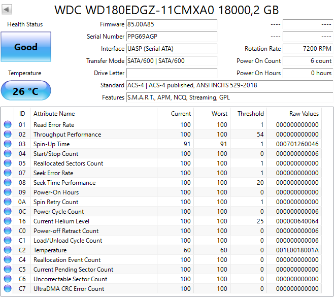Click threshold value 54 for Throughput Performance
Image resolution: width=335 pixels, height=298 pixels.
click(260, 135)
